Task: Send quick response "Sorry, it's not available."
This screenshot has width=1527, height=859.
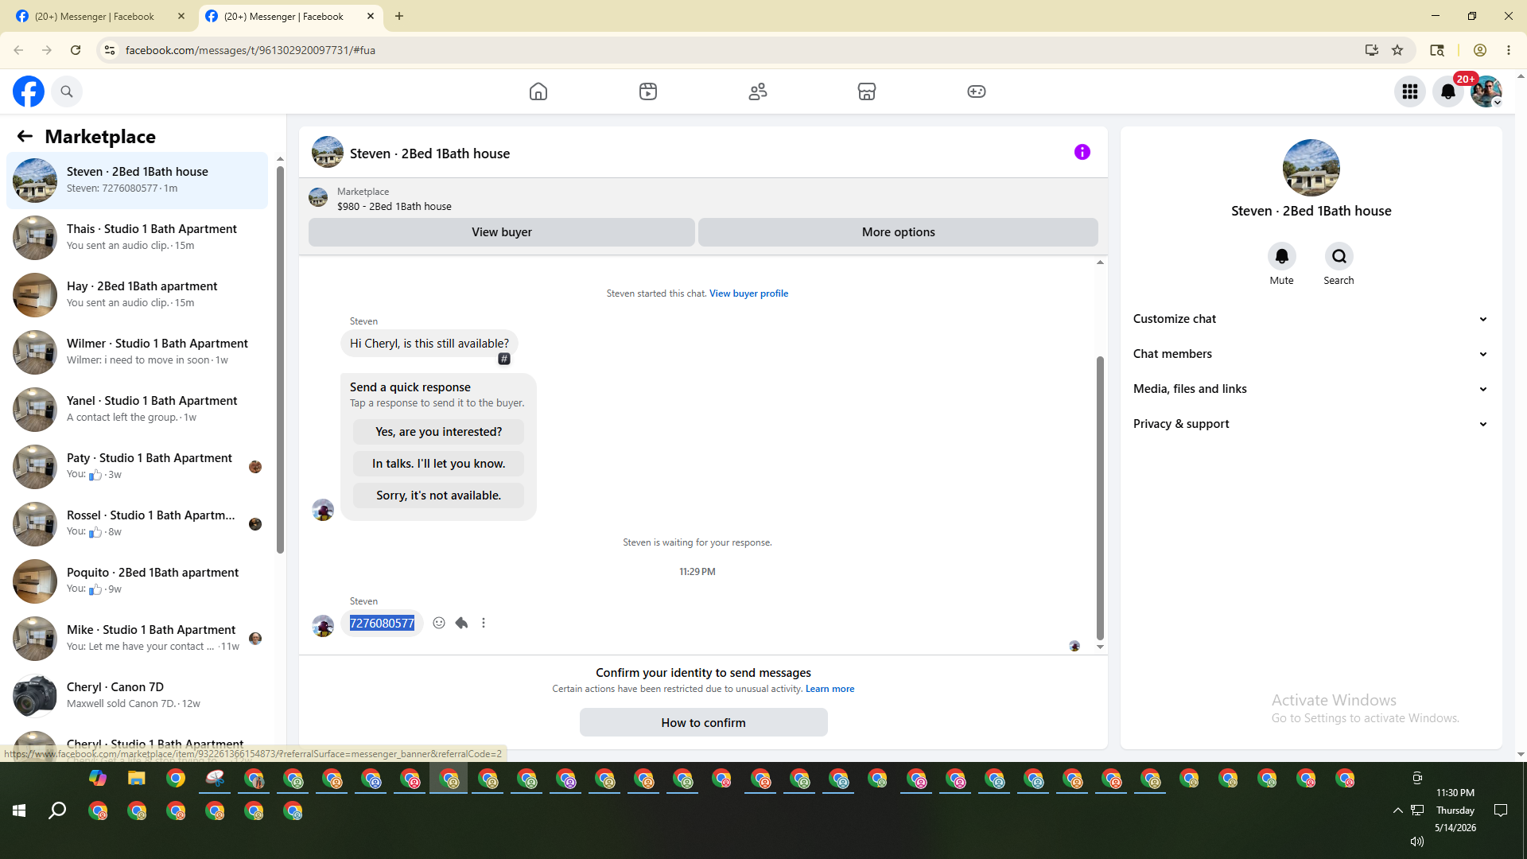Action: click(x=439, y=496)
